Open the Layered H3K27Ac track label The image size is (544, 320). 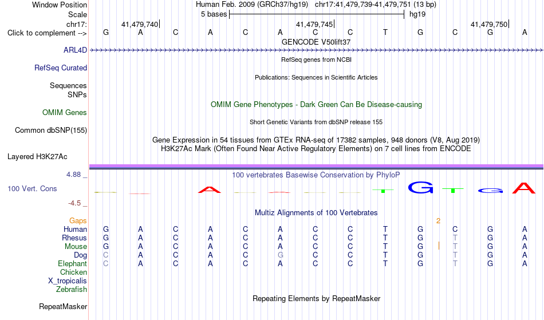pos(37,156)
